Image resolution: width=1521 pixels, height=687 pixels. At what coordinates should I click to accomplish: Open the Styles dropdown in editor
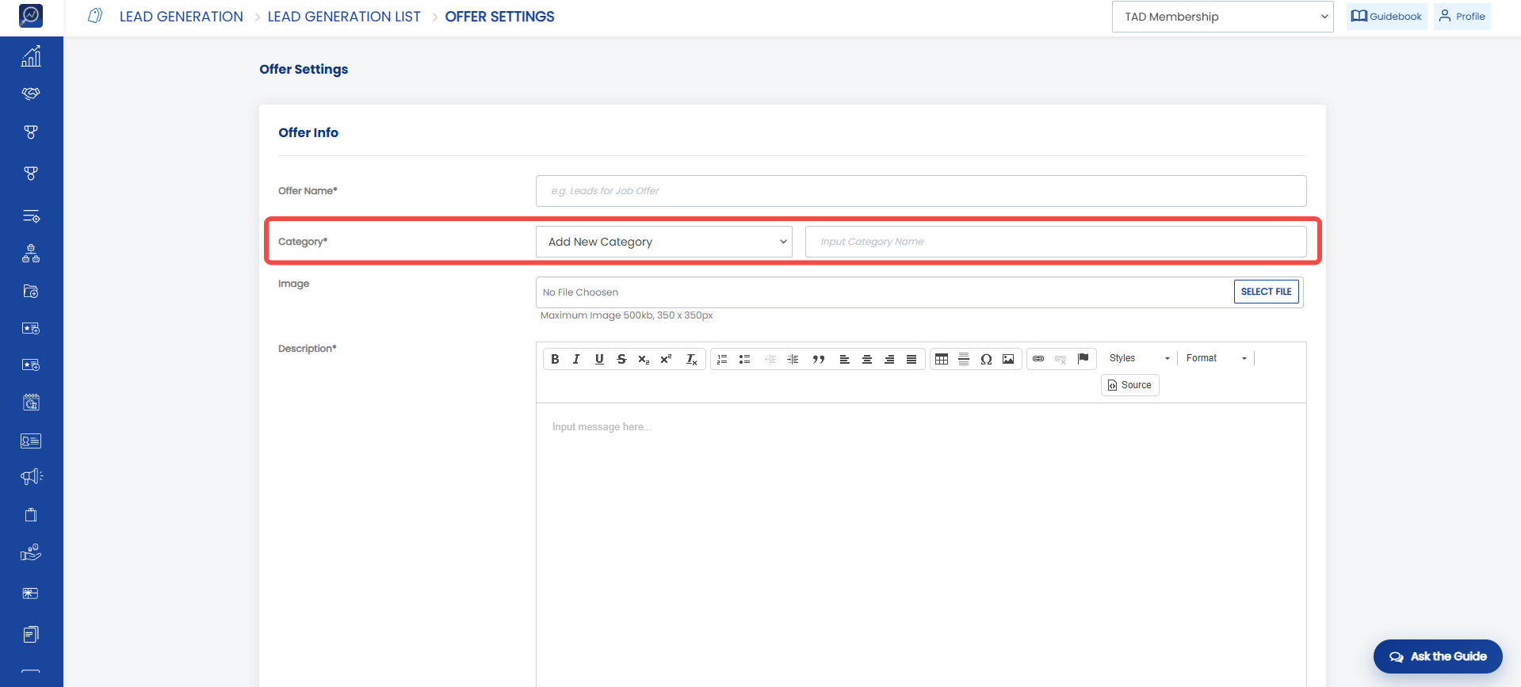[1139, 358]
